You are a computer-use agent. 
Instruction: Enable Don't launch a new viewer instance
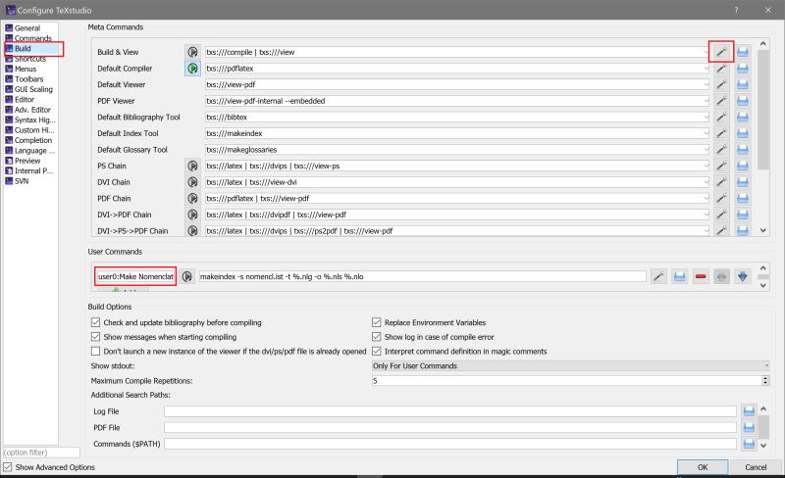[x=95, y=351]
